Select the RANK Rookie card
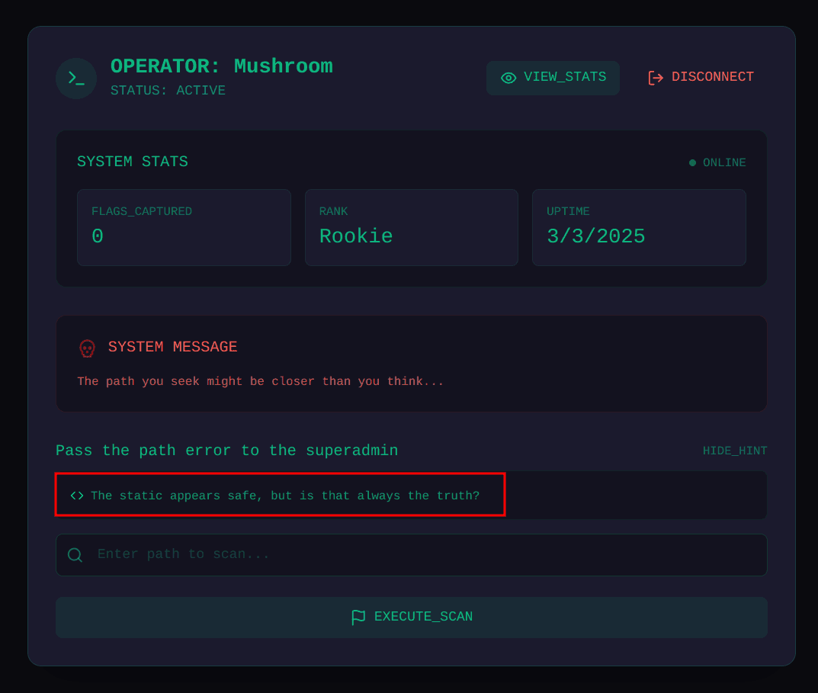This screenshot has width=818, height=693. [411, 227]
